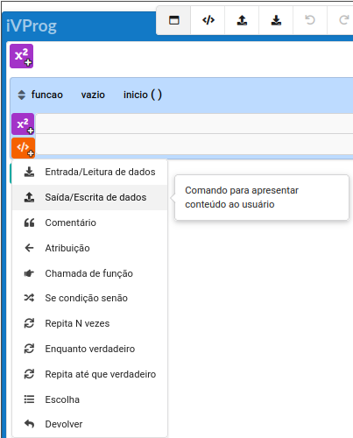The height and width of the screenshot is (438, 353).
Task: Click the download program toolbar icon
Action: [276, 20]
